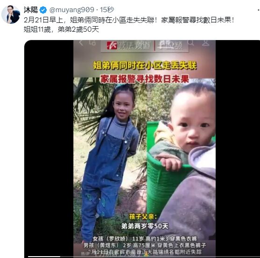Click the blue verified badge next to 沐陽
Image resolution: width=260 pixels, height=258 pixels.
[x=43, y=10]
